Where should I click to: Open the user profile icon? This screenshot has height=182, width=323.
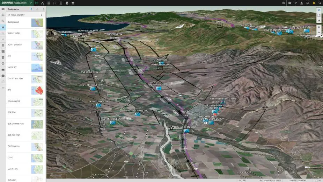pos(302,3)
